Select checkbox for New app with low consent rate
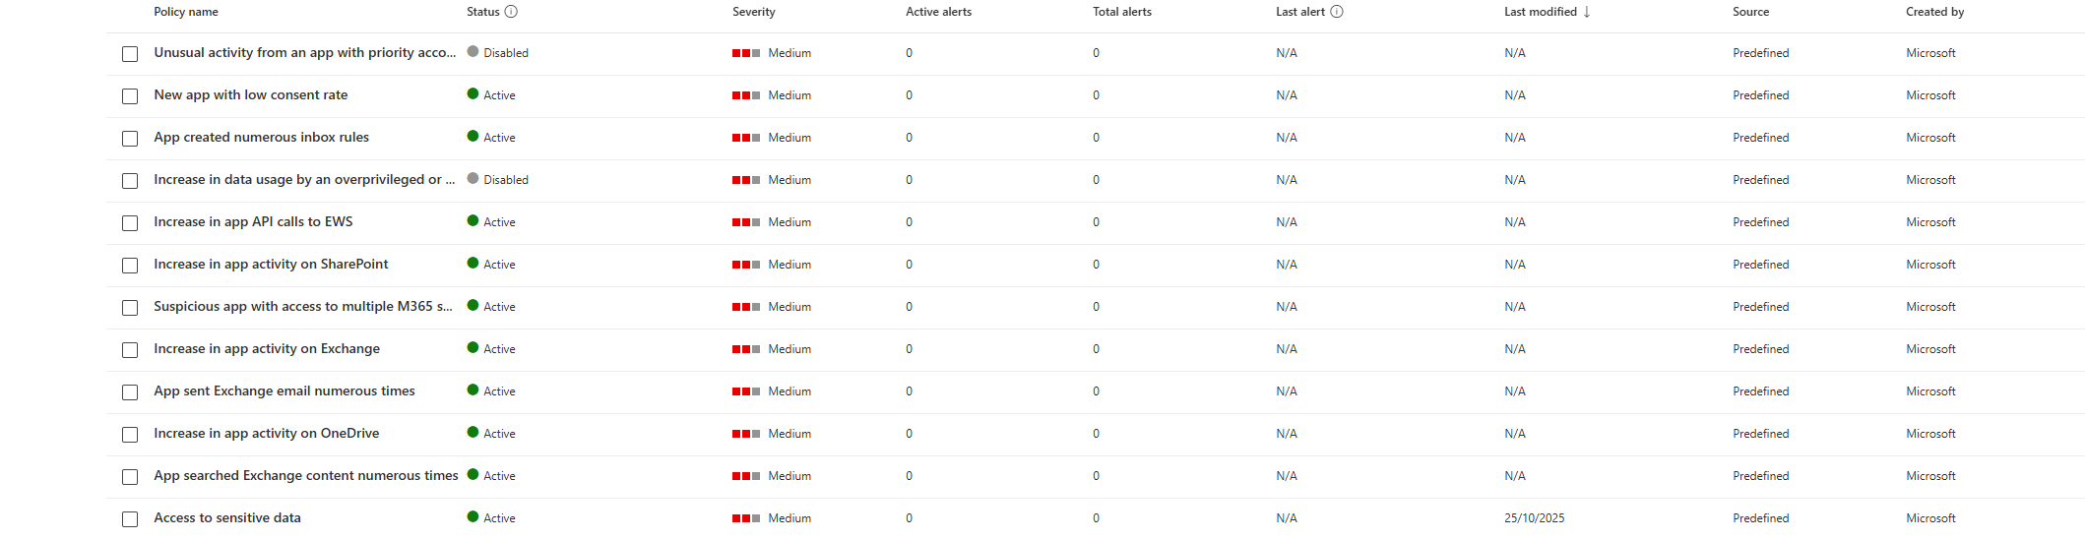Viewport: 2085px width, 540px height. [x=130, y=96]
